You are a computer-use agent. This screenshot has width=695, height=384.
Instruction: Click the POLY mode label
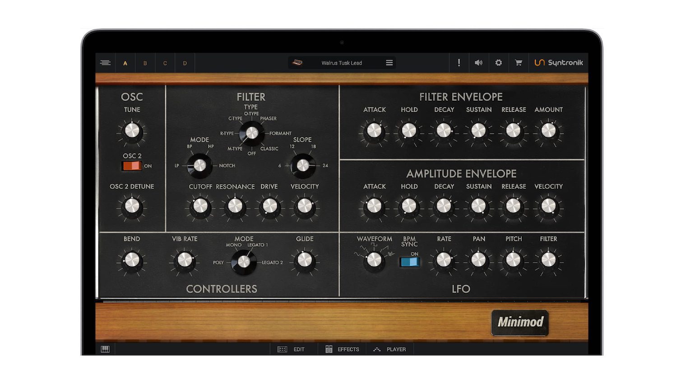pyautogui.click(x=218, y=262)
